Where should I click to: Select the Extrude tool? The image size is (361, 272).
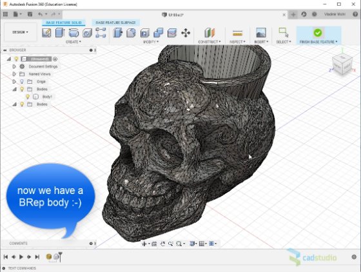(60, 33)
